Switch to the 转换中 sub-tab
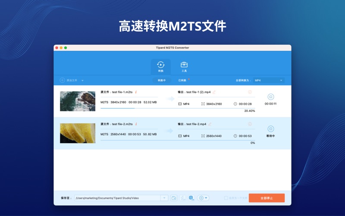The width and height of the screenshot is (345, 216). click(x=162, y=80)
